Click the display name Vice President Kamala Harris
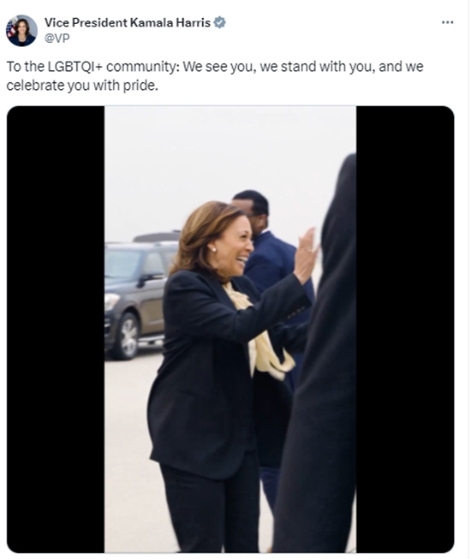The image size is (471, 559). 128,22
